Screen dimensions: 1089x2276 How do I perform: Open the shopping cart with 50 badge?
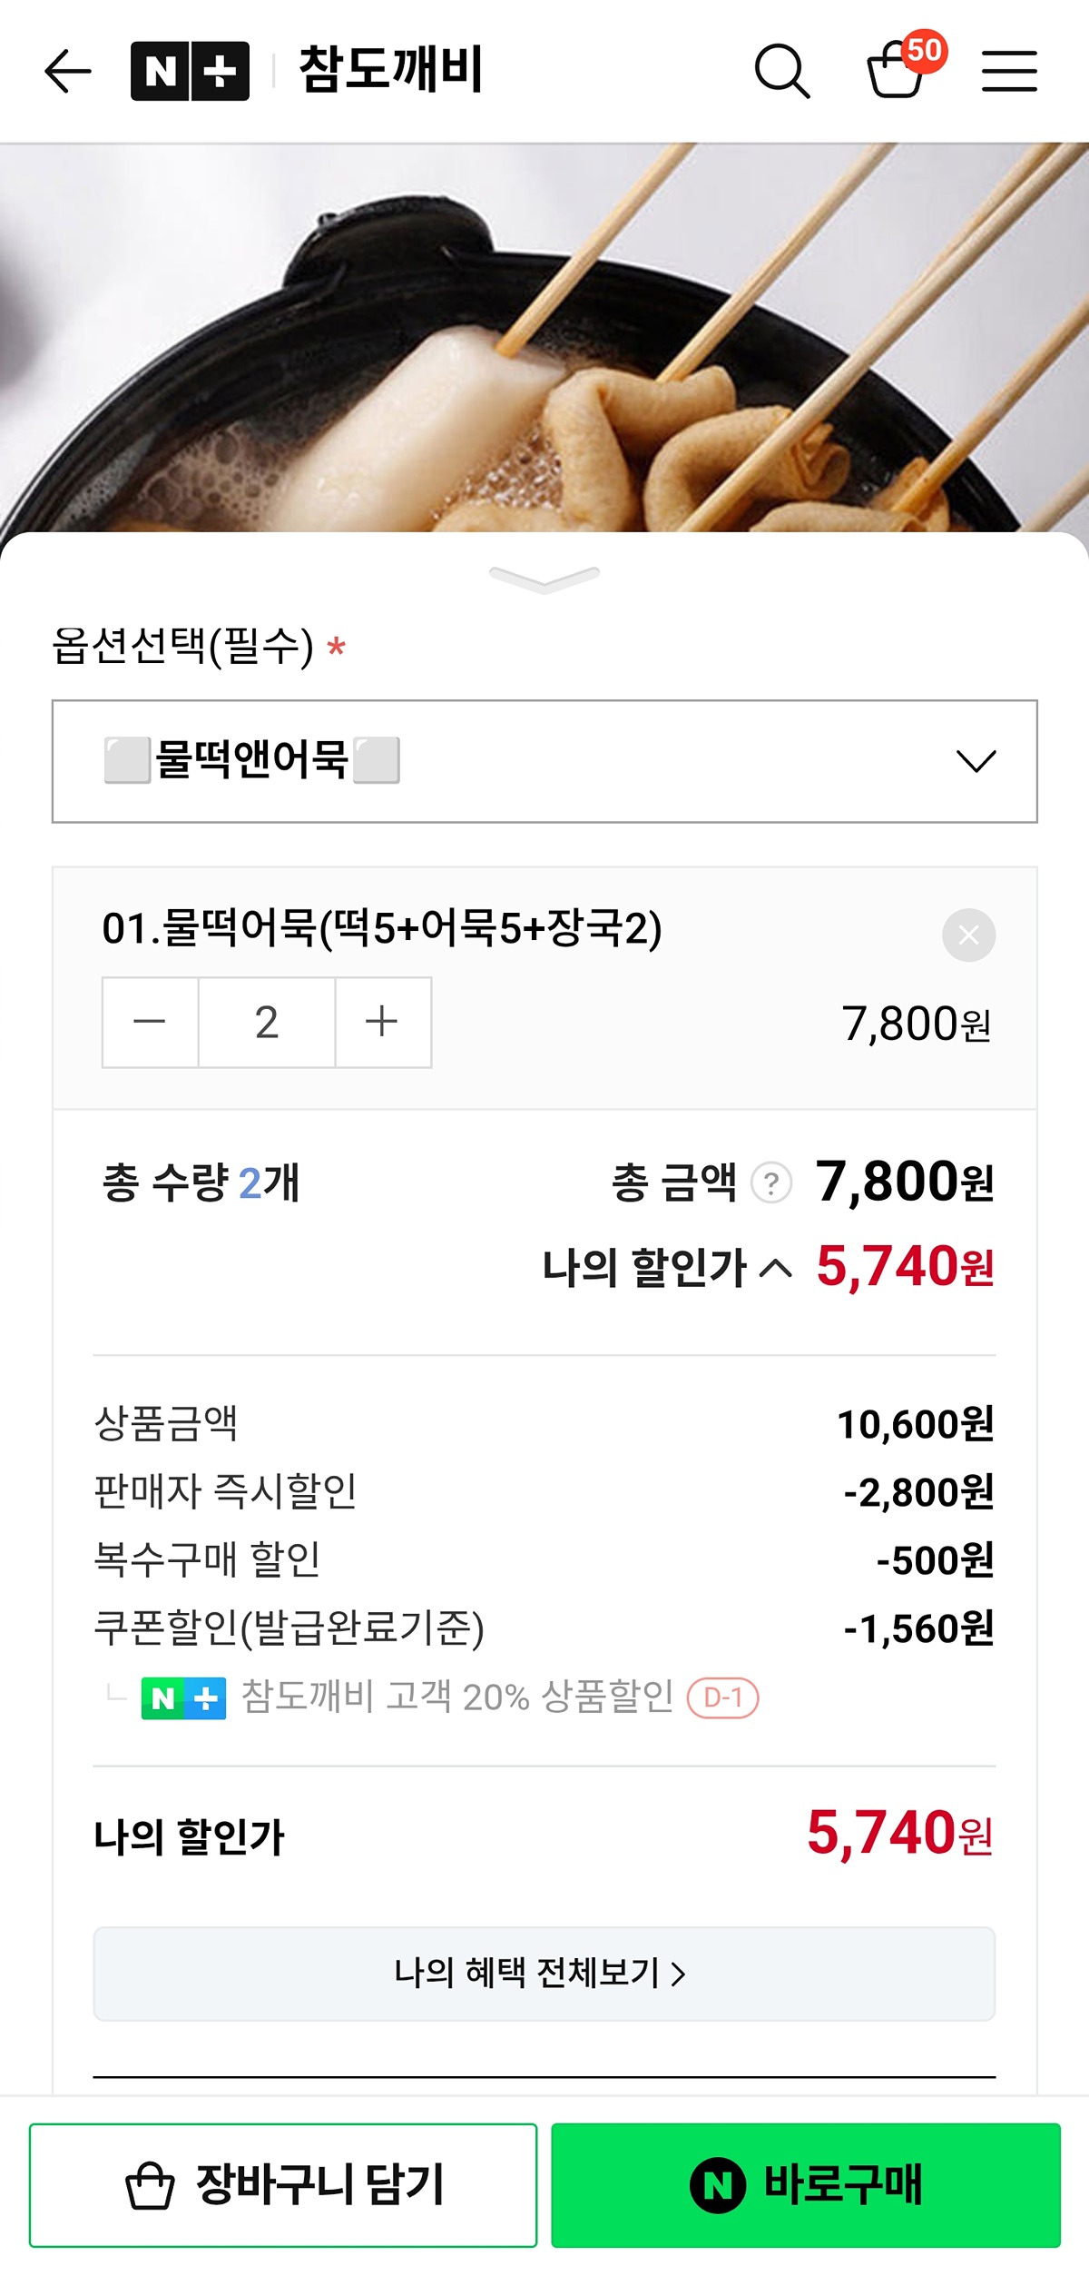898,71
